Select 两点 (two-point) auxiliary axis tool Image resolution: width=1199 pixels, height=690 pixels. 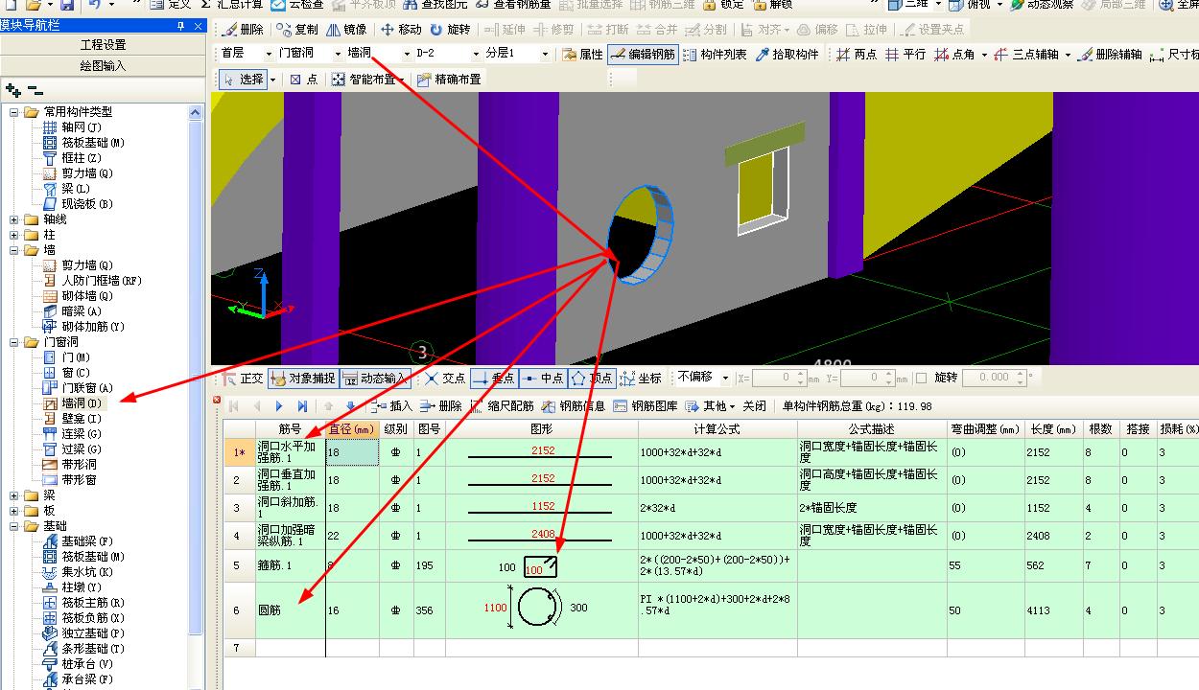tap(857, 55)
